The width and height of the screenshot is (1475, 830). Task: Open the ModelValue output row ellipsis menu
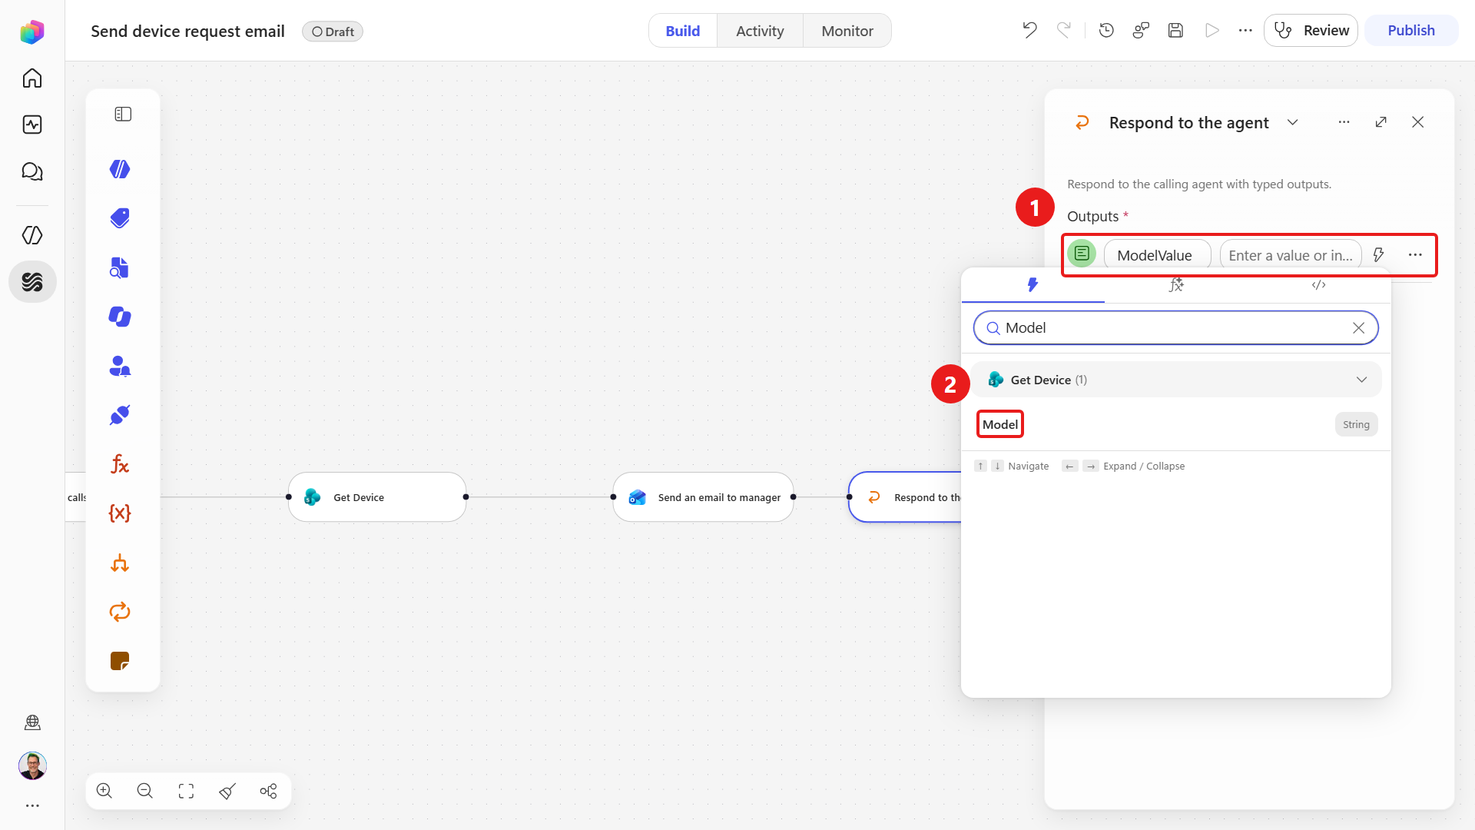tap(1415, 255)
